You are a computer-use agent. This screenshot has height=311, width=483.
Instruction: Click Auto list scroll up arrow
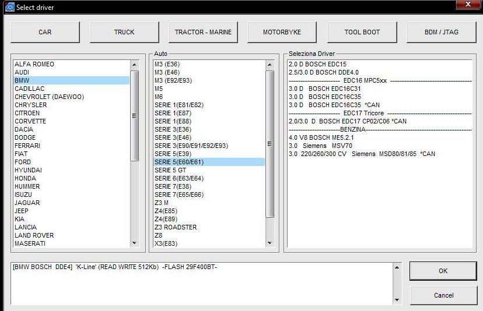tap(270, 65)
